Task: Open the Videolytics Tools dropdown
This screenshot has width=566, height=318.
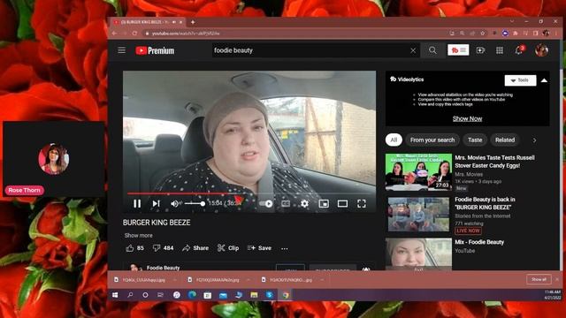Action: click(520, 80)
